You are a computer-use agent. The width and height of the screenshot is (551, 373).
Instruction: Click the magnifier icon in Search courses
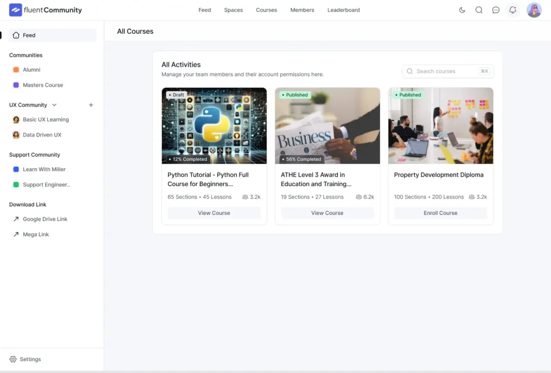coord(409,71)
